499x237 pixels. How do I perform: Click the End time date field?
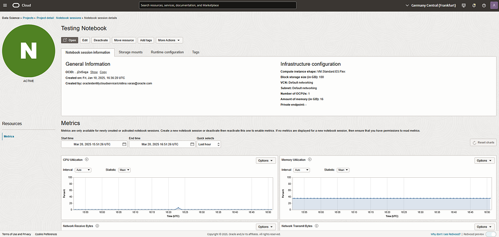tap(162, 144)
